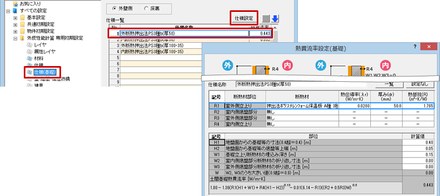Screen dimensions: 440x196
Task: Select 属性レイヤ in the settings tree
Action: coord(44,51)
